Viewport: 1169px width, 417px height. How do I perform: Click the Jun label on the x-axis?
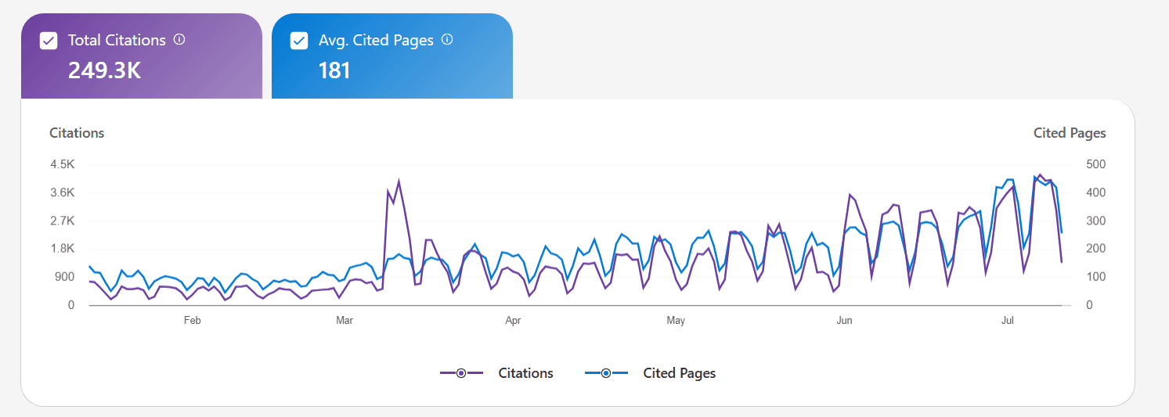point(844,321)
